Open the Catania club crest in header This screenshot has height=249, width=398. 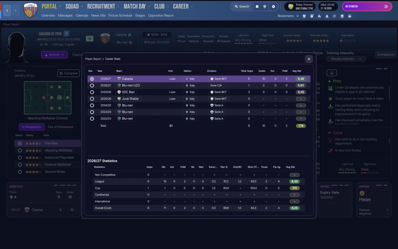(x=30, y=11)
